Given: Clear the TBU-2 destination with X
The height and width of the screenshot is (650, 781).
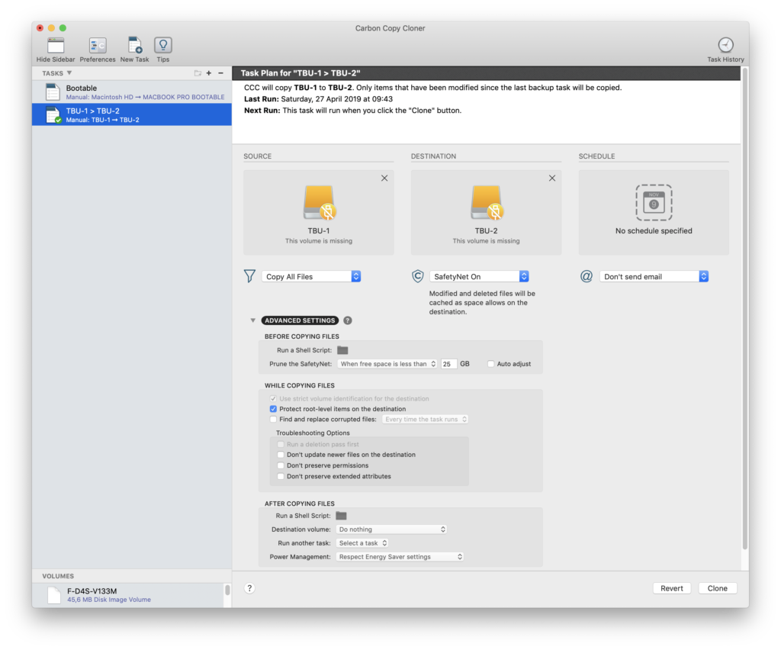Looking at the screenshot, I should coord(552,179).
